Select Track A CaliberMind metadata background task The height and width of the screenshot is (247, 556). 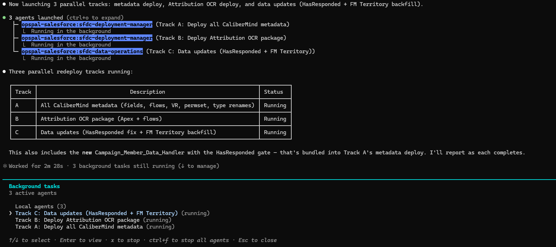point(95,227)
